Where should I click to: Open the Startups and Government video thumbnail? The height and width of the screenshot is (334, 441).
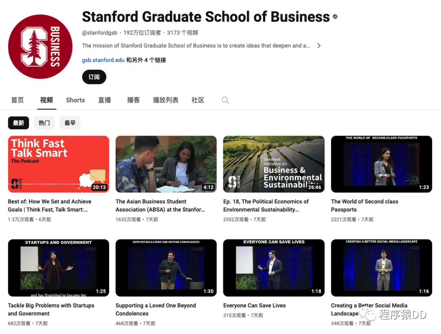[58, 268]
